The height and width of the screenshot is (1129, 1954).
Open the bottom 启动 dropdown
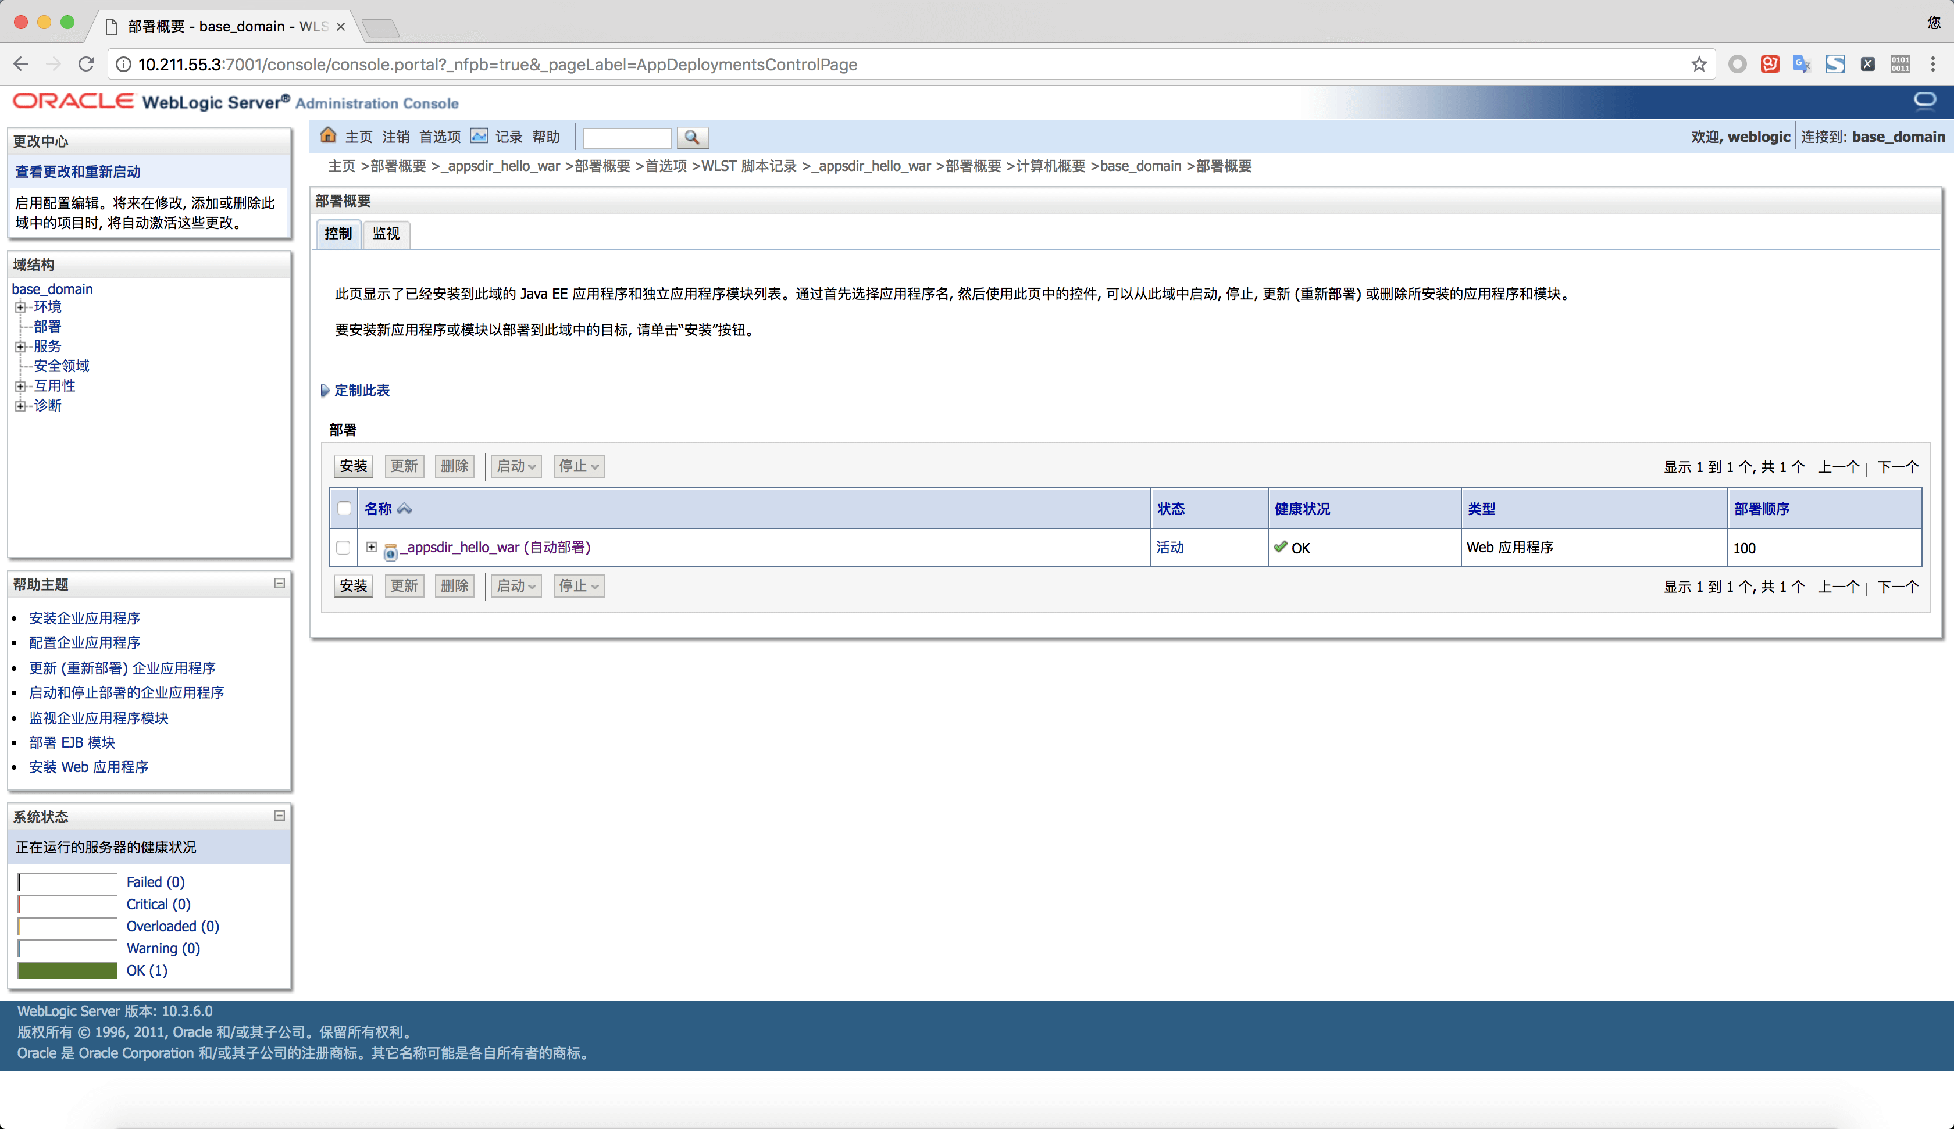516,585
